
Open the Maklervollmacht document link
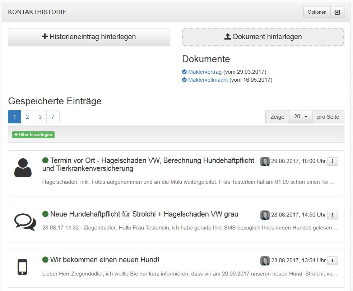point(208,80)
